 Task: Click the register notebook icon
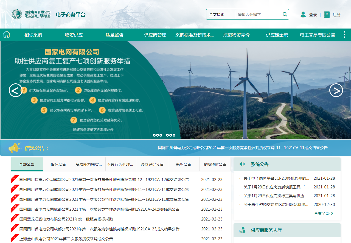click(x=327, y=15)
